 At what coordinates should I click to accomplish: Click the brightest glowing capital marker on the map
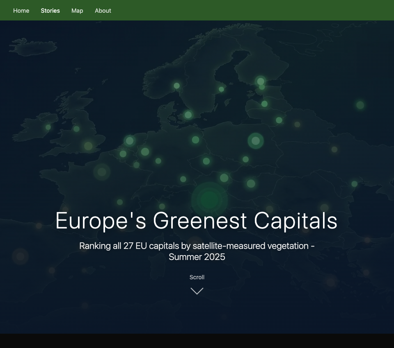[x=208, y=199]
